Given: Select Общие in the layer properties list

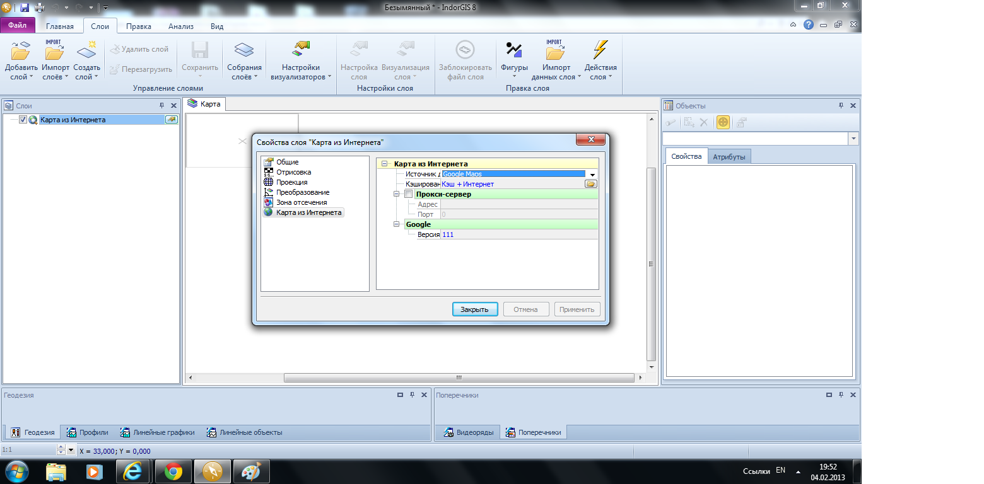Looking at the screenshot, I should pyautogui.click(x=287, y=162).
